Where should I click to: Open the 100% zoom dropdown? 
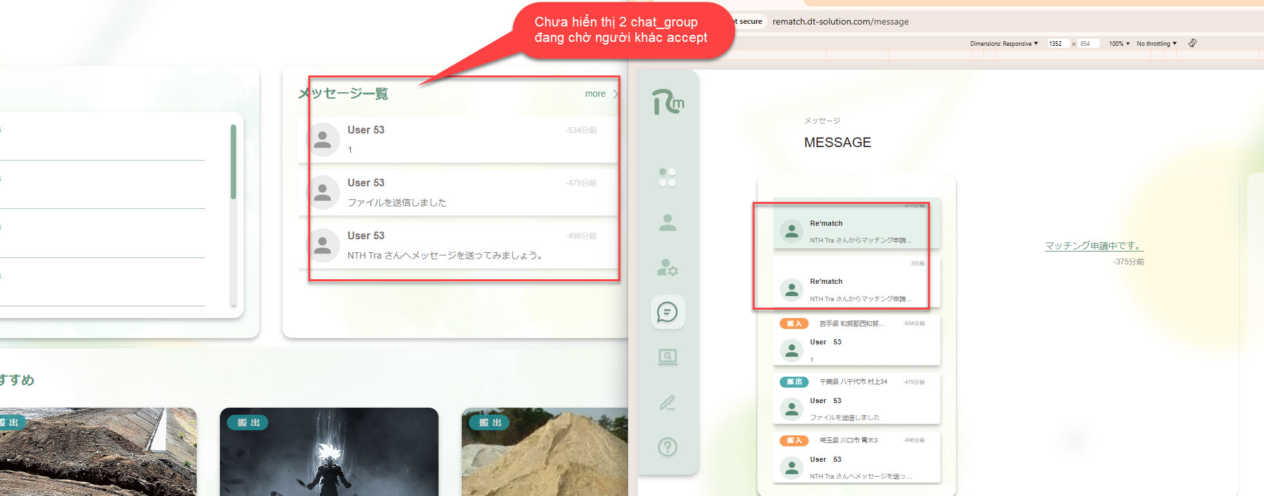point(1119,44)
